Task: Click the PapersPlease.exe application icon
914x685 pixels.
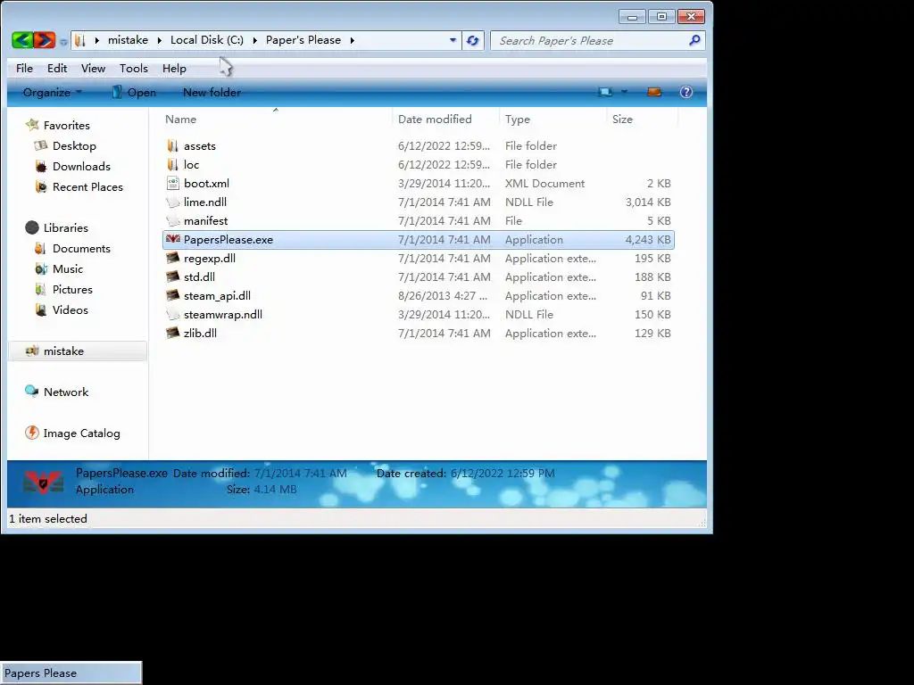Action: [x=173, y=239]
